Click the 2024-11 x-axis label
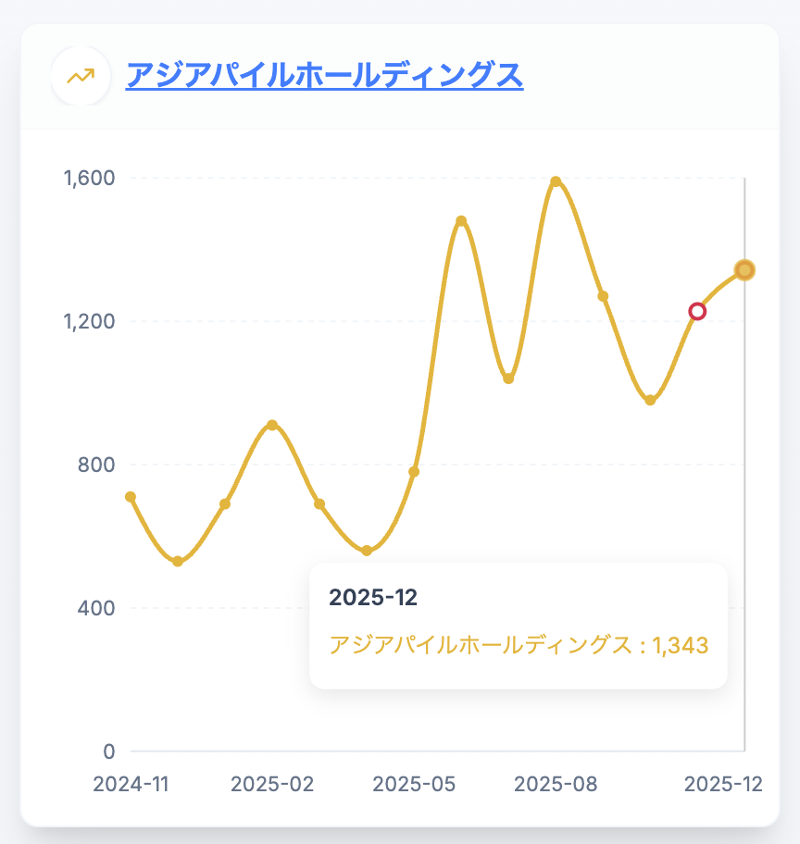Image resolution: width=800 pixels, height=844 pixels. point(131,784)
